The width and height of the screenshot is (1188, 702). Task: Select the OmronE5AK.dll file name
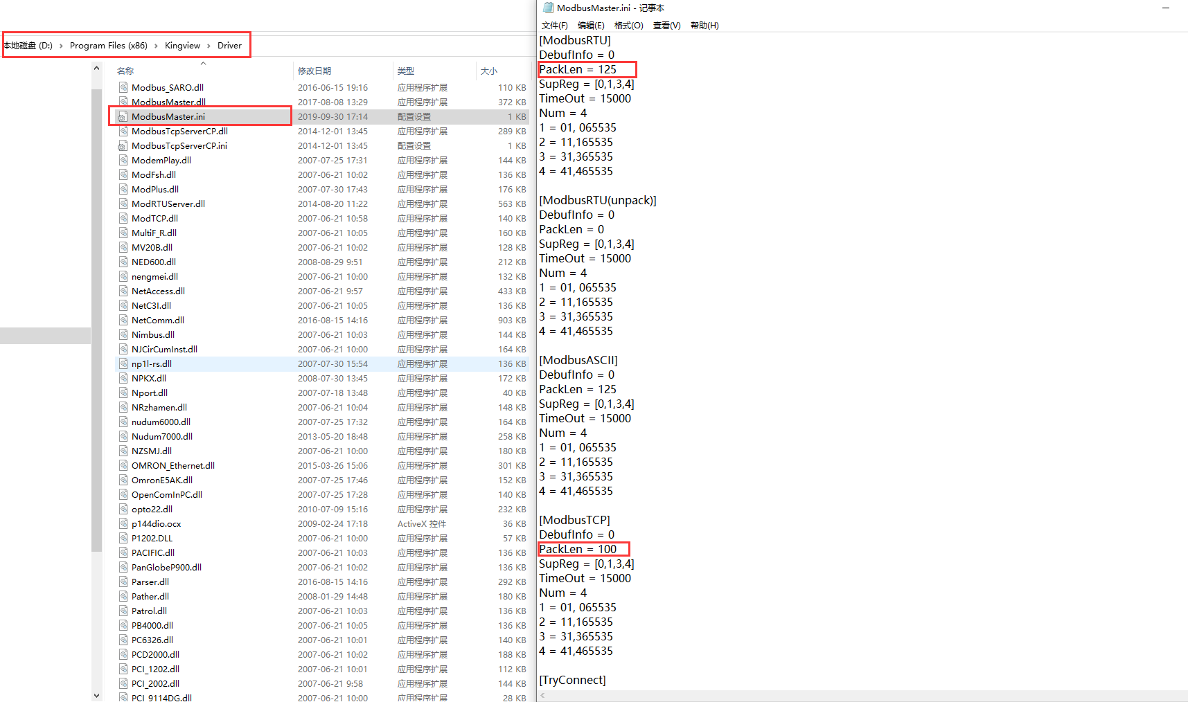162,480
